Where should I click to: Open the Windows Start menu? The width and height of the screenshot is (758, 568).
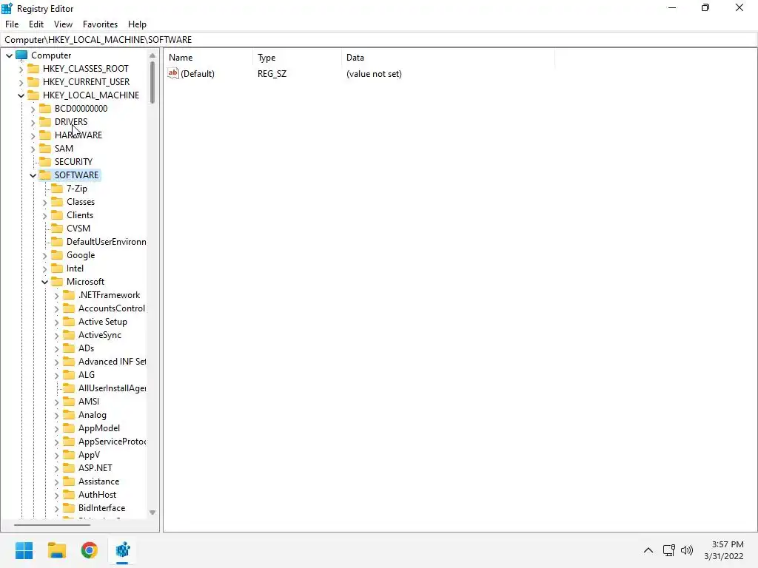pos(24,550)
